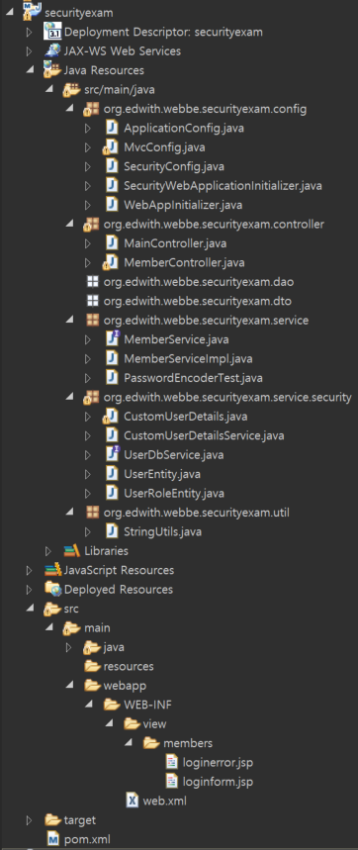This screenshot has width=358, height=850.
Task: Click the empty dao package icon
Action: (93, 282)
